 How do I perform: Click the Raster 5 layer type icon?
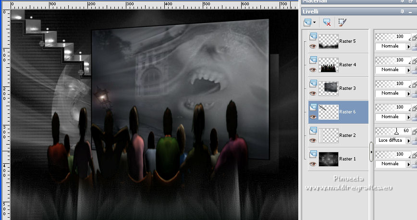point(313,37)
